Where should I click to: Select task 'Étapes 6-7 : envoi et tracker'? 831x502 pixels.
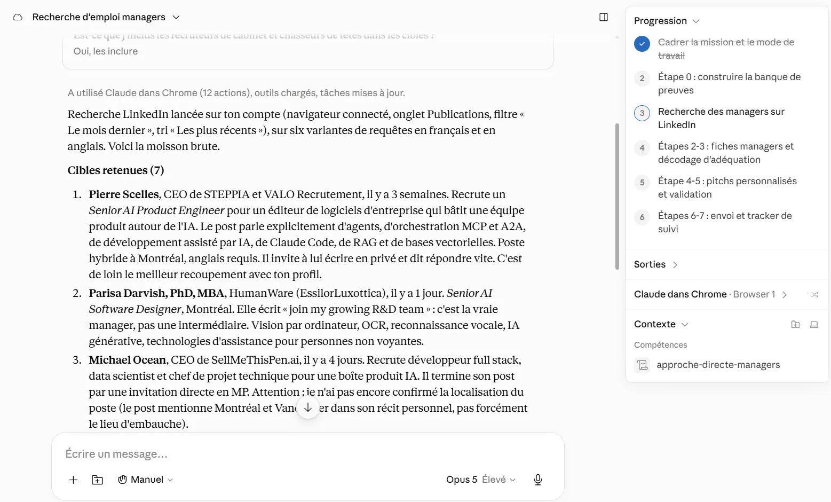(x=725, y=222)
